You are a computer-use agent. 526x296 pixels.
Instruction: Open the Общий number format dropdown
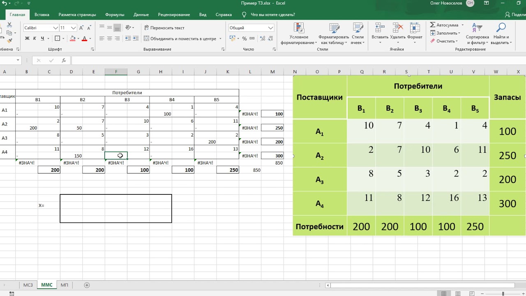coord(271,28)
